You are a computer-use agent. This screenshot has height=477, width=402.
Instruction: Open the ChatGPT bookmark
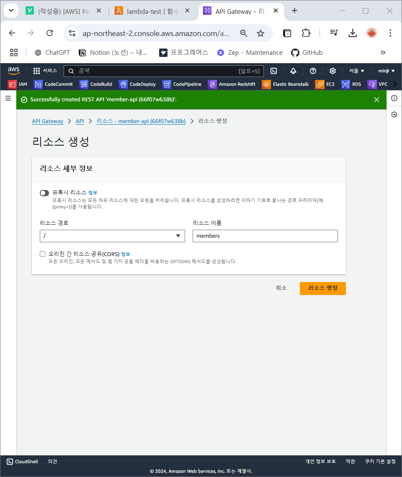coord(52,53)
